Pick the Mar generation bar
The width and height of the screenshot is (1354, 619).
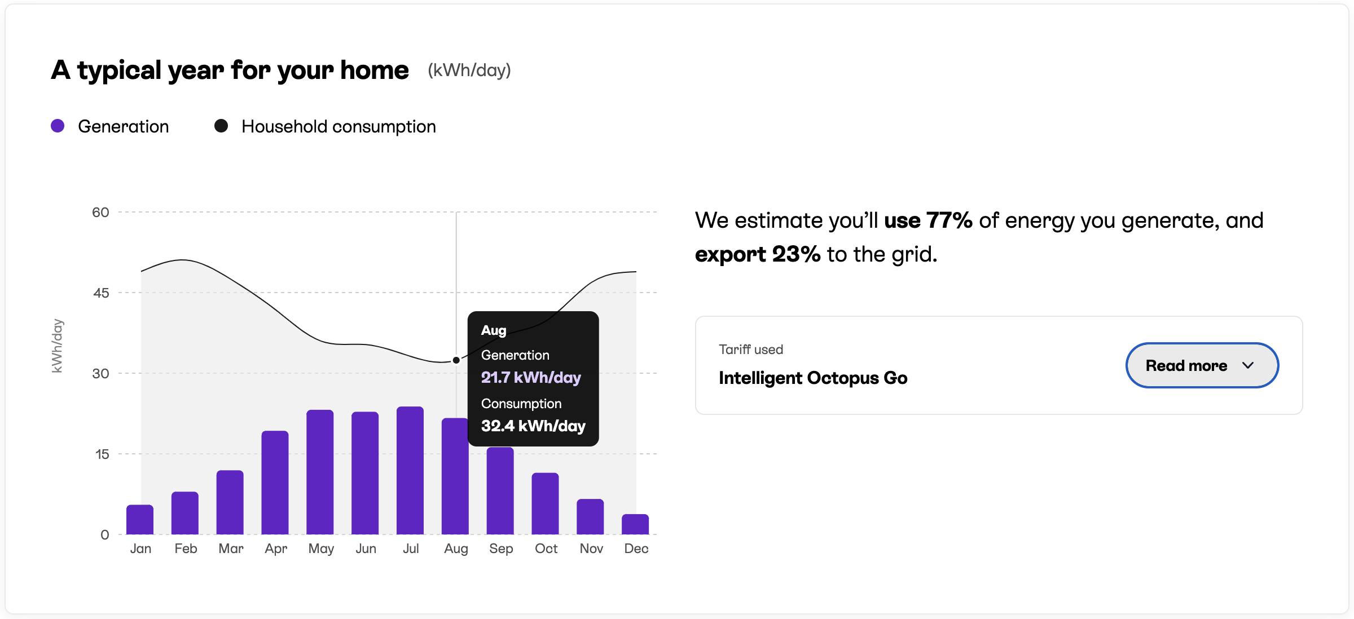[x=230, y=502]
